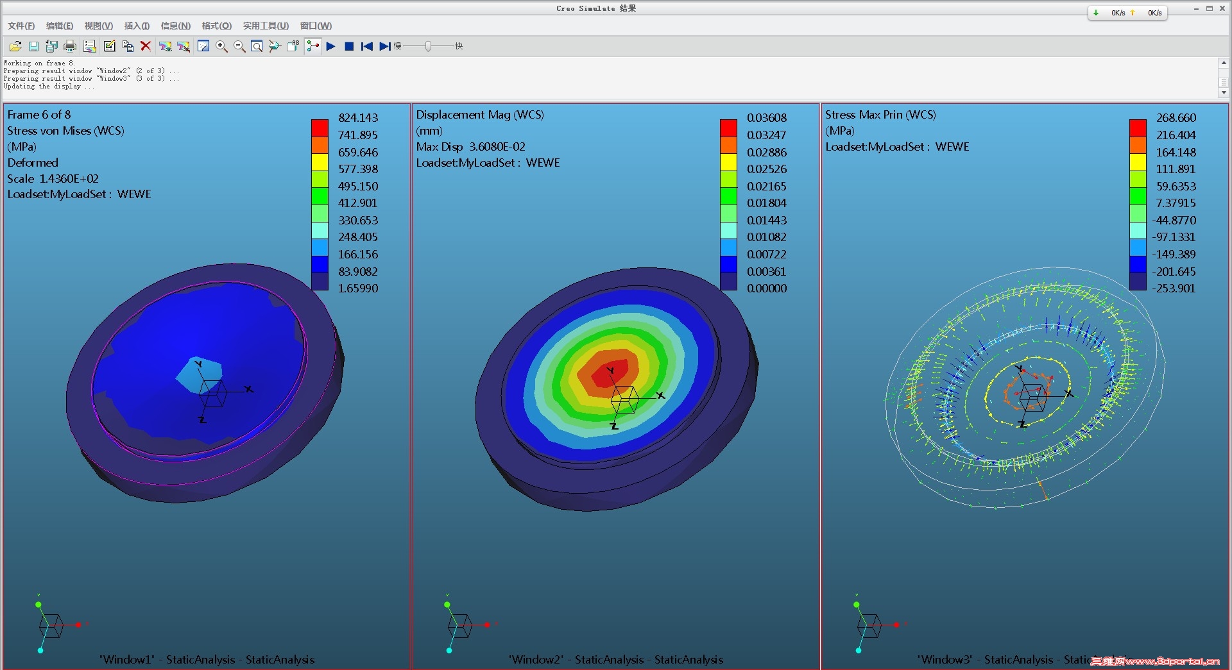Click the animation speed slider handle
This screenshot has width=1232, height=670.
point(428,46)
